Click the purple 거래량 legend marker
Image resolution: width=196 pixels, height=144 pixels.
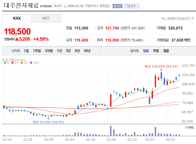tap(186, 127)
